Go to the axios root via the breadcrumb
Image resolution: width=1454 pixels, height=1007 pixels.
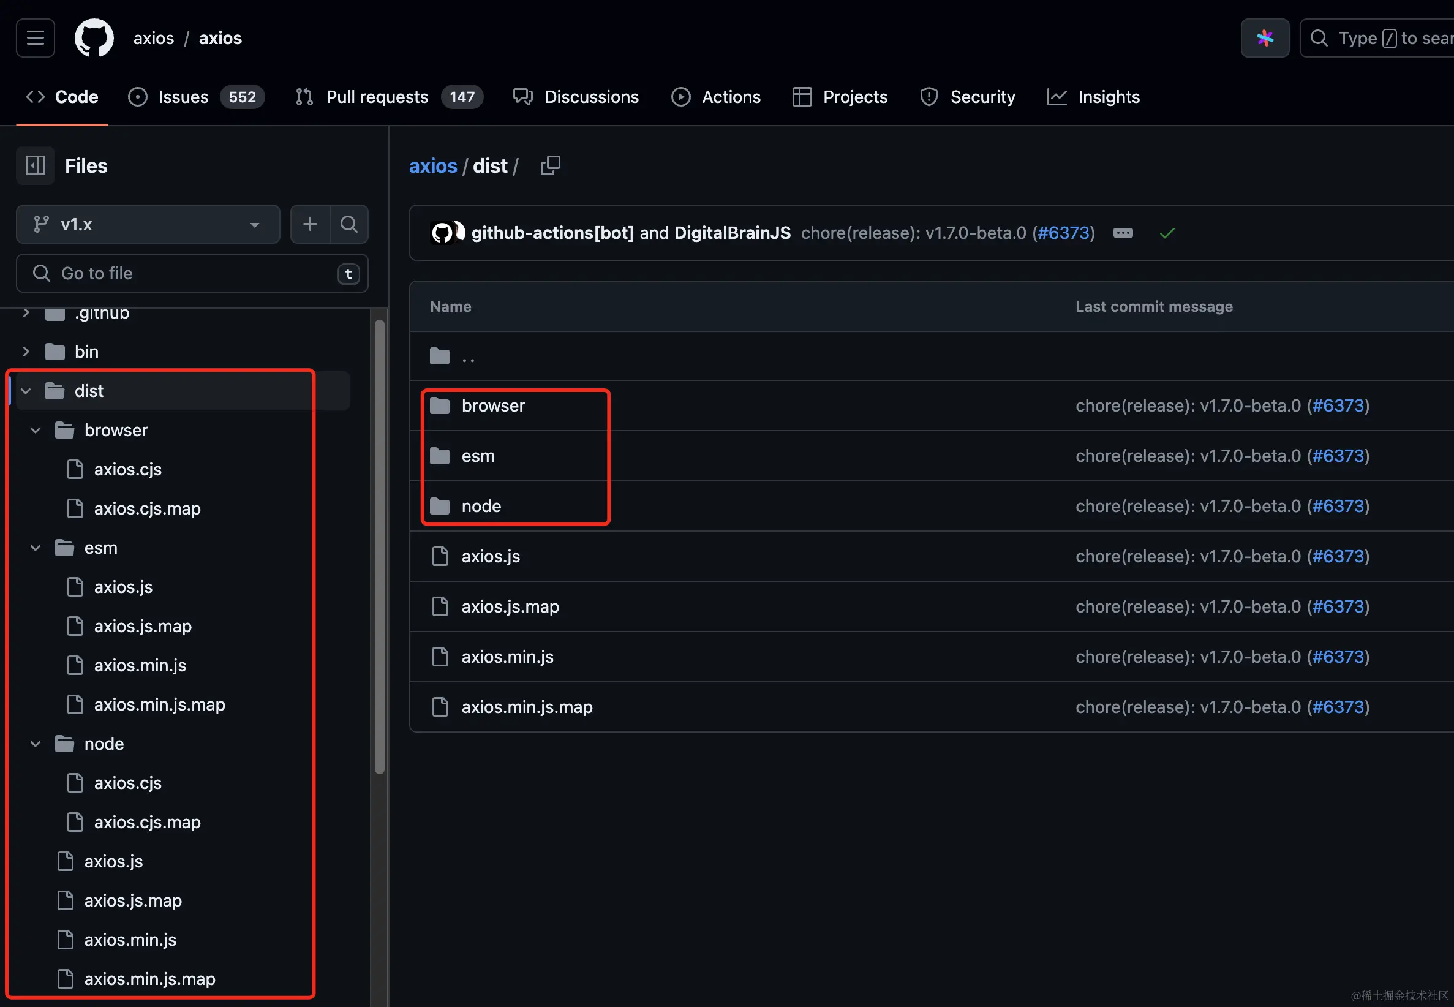[433, 166]
